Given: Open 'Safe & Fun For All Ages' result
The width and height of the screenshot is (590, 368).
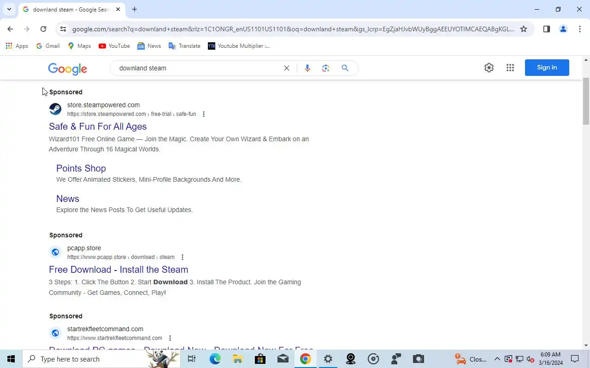Looking at the screenshot, I should pyautogui.click(x=98, y=126).
